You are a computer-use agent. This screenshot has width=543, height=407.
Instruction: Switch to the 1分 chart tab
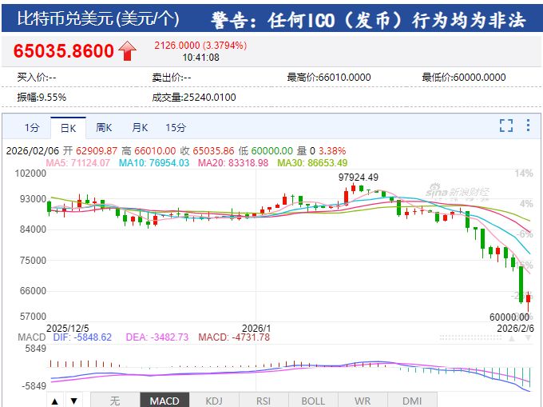point(32,127)
